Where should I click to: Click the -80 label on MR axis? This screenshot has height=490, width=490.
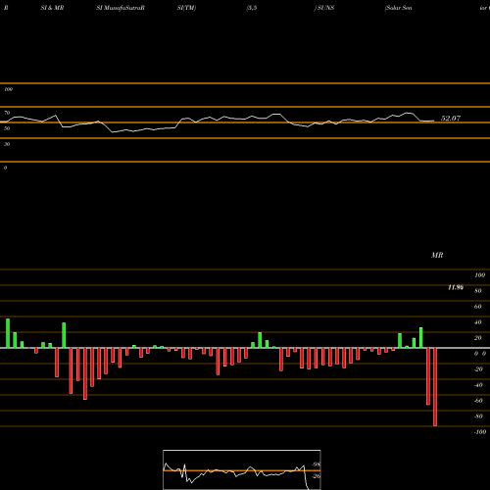pos(478,416)
